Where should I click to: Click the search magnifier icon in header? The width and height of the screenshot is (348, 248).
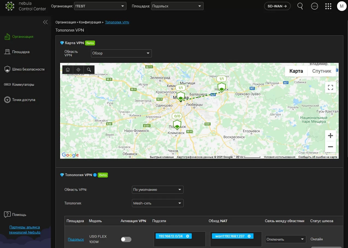(300, 6)
